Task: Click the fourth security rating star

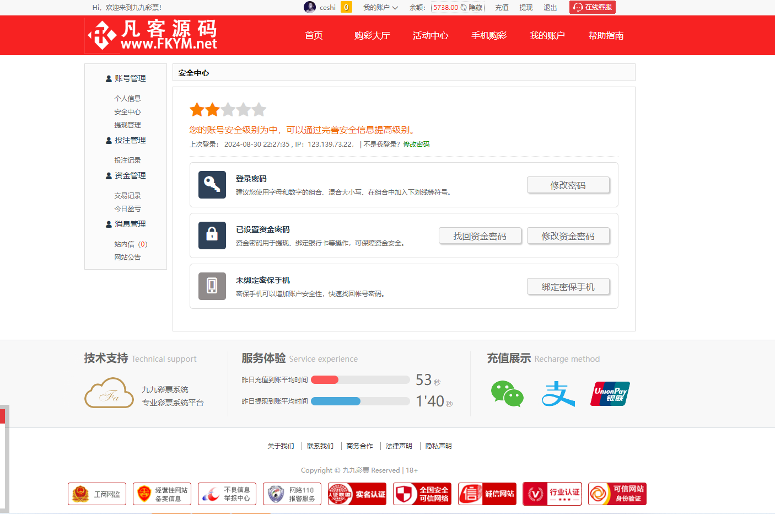Action: click(x=244, y=110)
